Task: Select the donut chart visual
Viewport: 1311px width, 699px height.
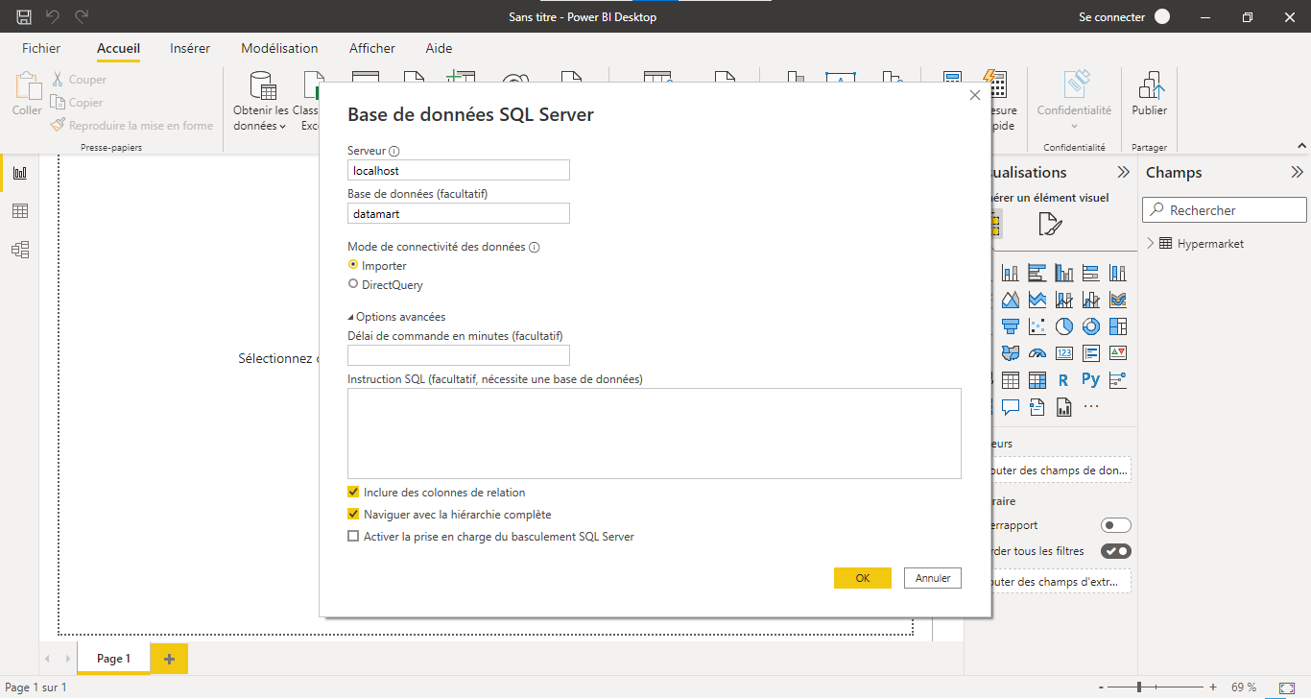Action: (x=1090, y=326)
